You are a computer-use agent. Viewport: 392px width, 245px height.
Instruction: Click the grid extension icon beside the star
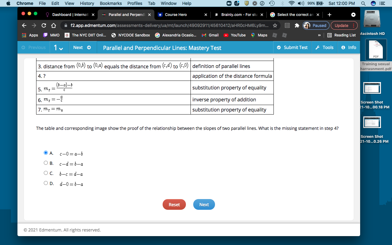287,25
